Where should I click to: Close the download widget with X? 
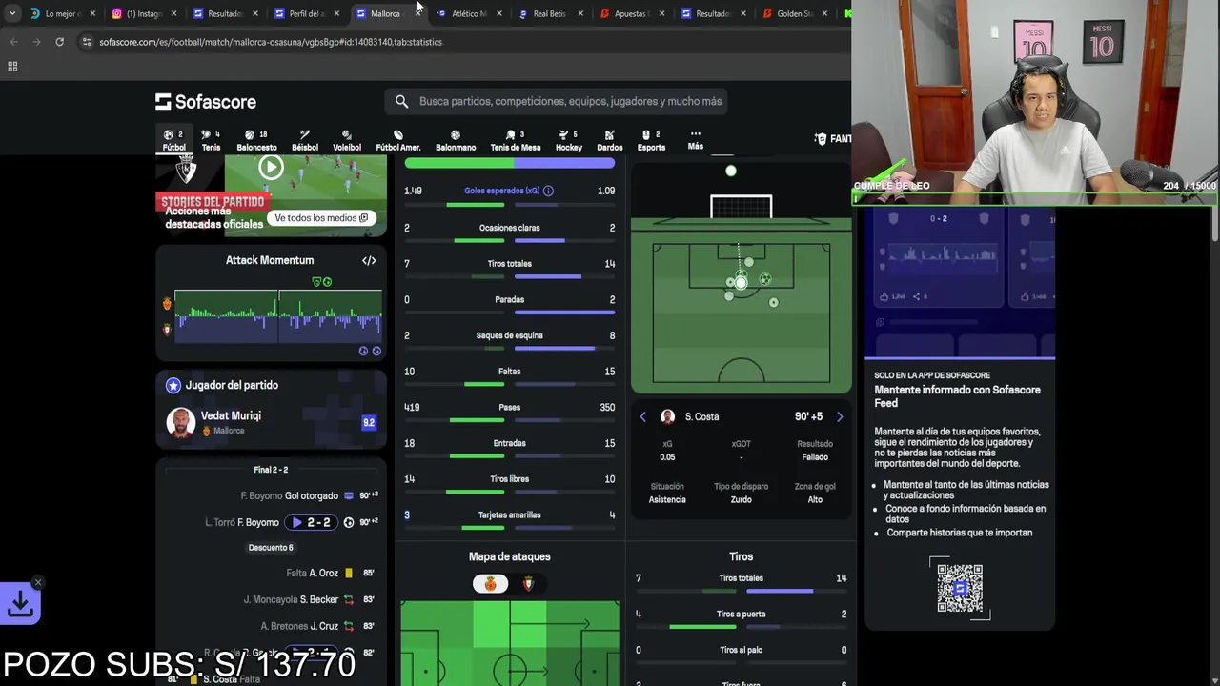click(38, 582)
